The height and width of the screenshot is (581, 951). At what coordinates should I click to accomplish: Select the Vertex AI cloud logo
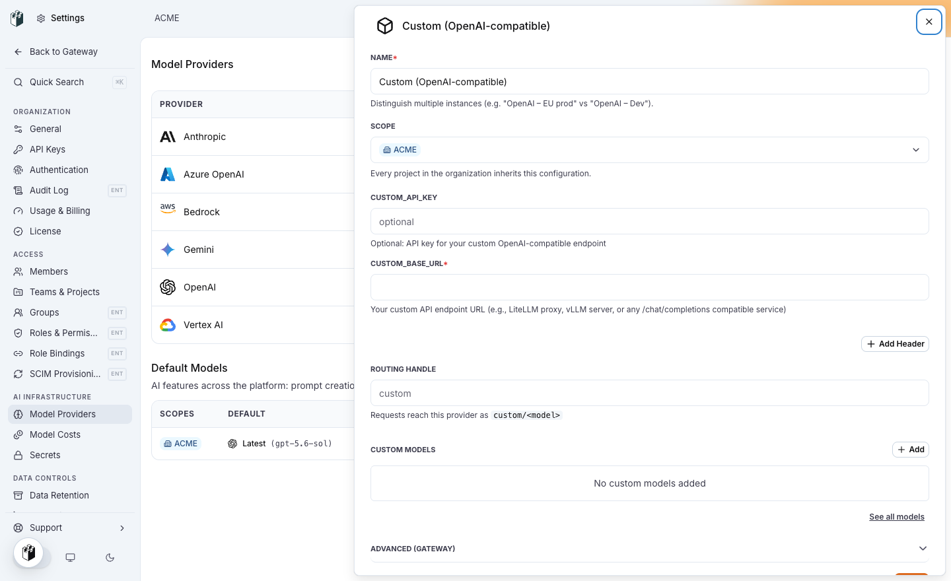click(168, 325)
